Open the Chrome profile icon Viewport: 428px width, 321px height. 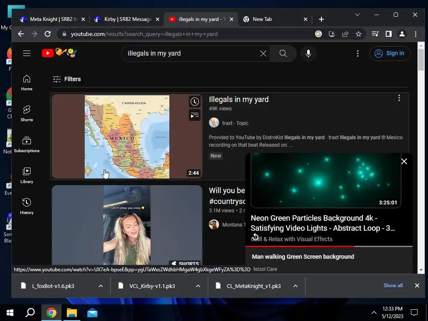coord(402,34)
